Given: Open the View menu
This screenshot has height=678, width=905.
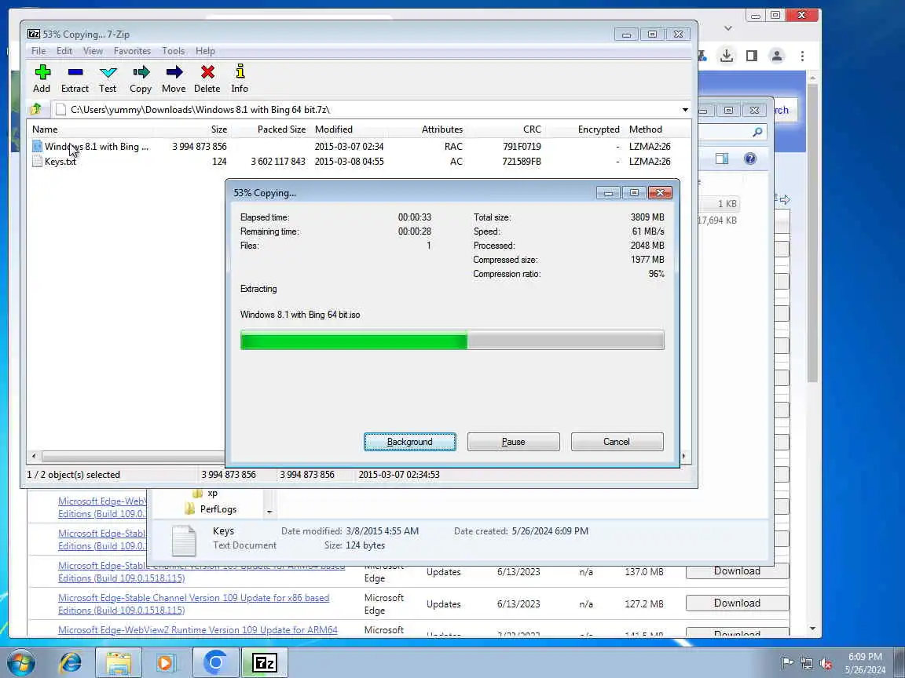Looking at the screenshot, I should (x=93, y=51).
